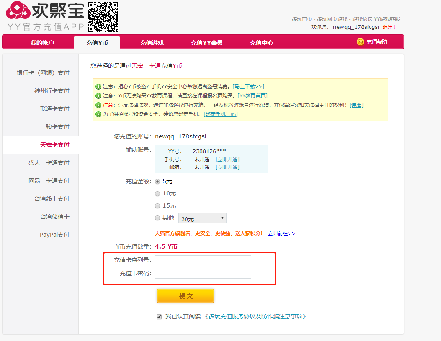Click the 马上下载>> link
The height and width of the screenshot is (341, 441).
pos(248,87)
